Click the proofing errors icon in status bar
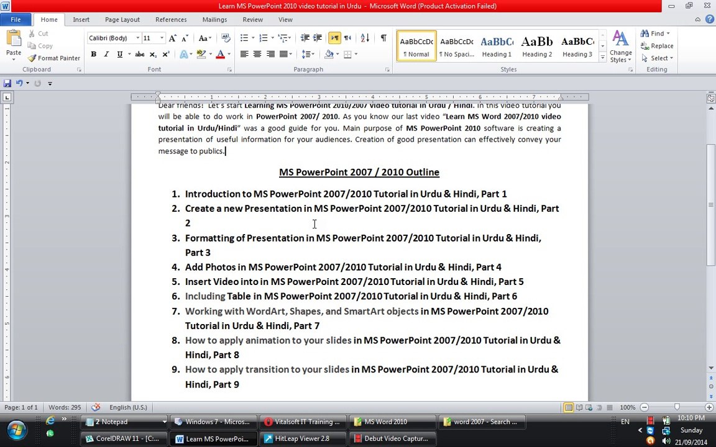 (x=96, y=407)
